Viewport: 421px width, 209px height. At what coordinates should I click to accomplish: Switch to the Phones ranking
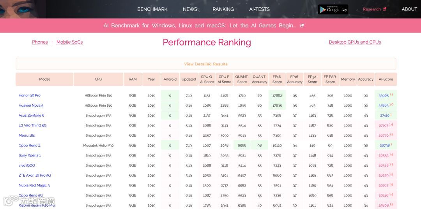[x=40, y=42]
